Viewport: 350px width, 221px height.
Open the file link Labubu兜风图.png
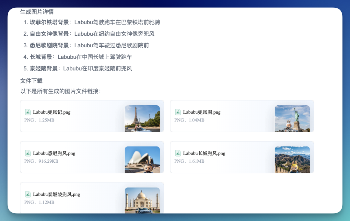(x=202, y=112)
